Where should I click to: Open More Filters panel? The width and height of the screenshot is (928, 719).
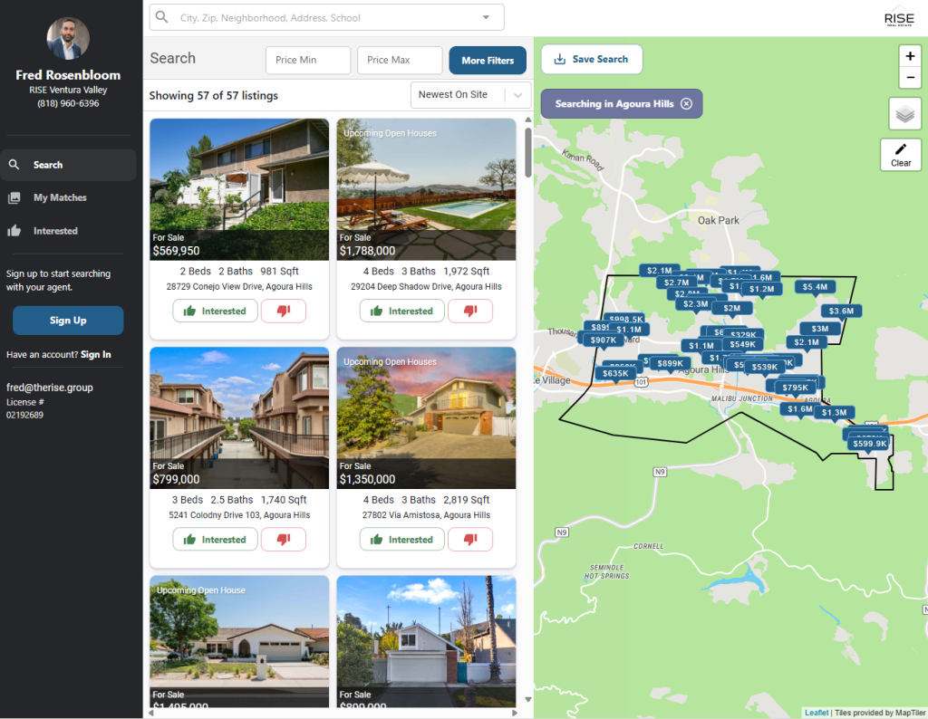point(488,61)
